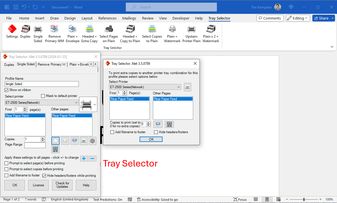
Task: Enable Mask to default printer
Action: 43,96
